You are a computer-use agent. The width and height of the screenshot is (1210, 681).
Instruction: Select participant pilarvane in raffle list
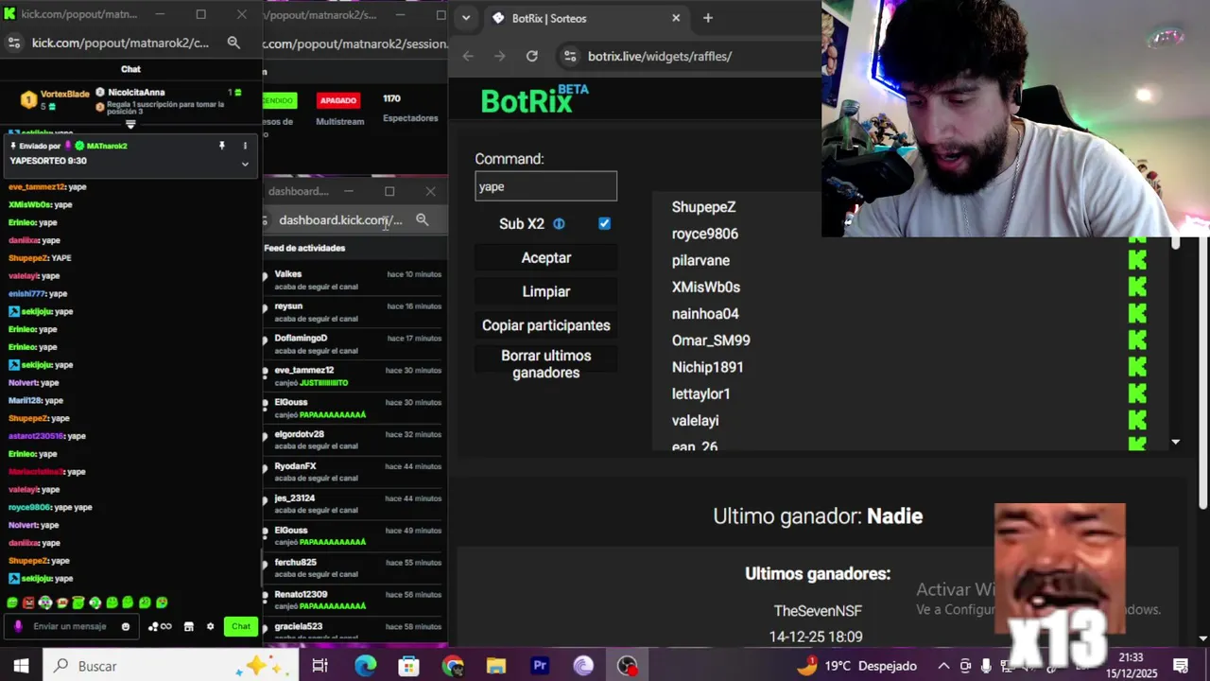700,260
